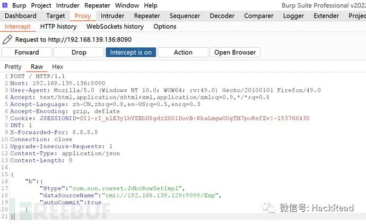Viewport: 366px width, 224px height.
Task: Place cursor at final closing brace line 21
Action: (x=12, y=217)
